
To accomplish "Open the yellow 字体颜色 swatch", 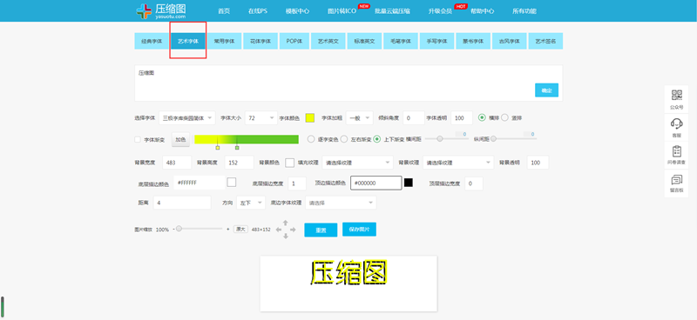I will pos(310,118).
